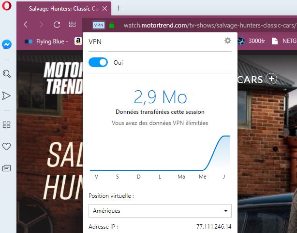Image resolution: width=297 pixels, height=233 pixels.
Task: Reload the current page
Action: point(57,25)
